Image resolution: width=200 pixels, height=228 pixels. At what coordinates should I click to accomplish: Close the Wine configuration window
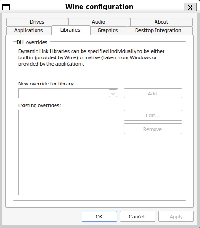pos(190,7)
